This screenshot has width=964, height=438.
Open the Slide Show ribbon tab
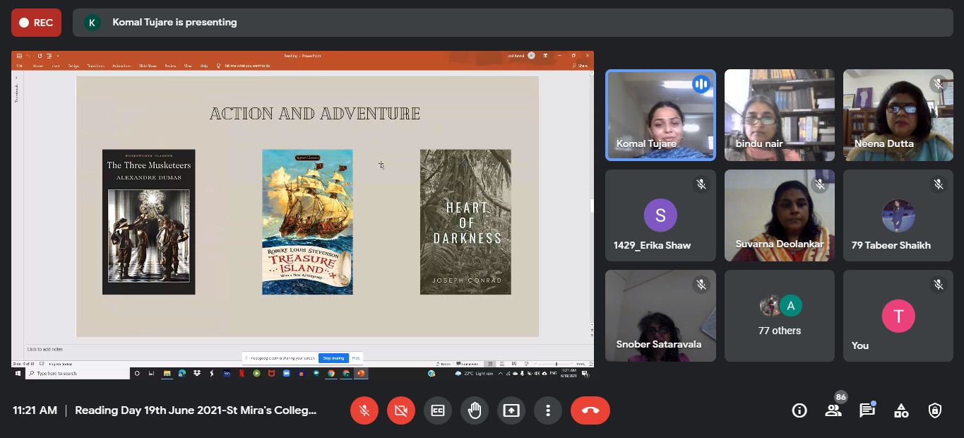pyautogui.click(x=148, y=66)
